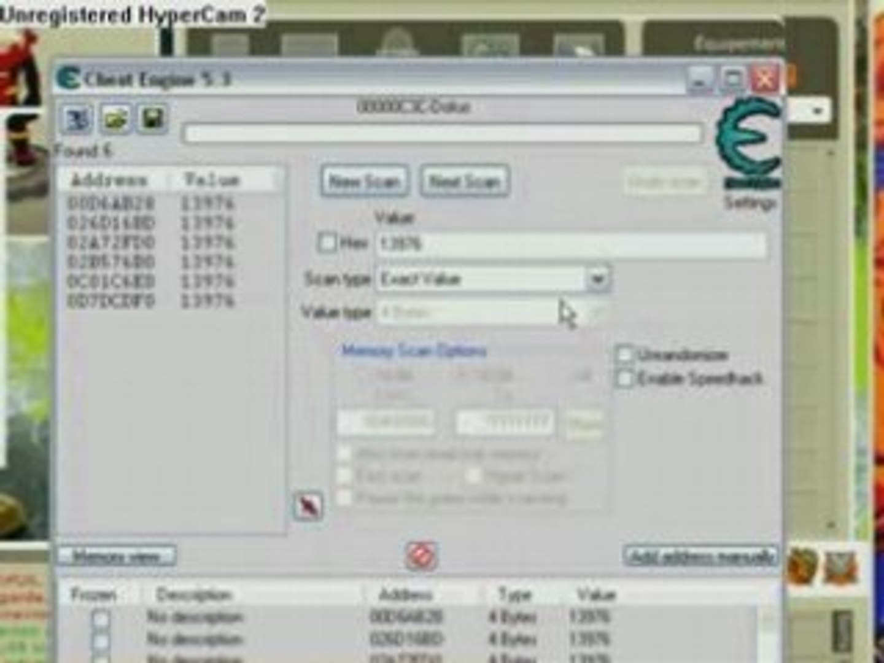Click the Settings label under logo
Screen dimensions: 884x663
750,202
